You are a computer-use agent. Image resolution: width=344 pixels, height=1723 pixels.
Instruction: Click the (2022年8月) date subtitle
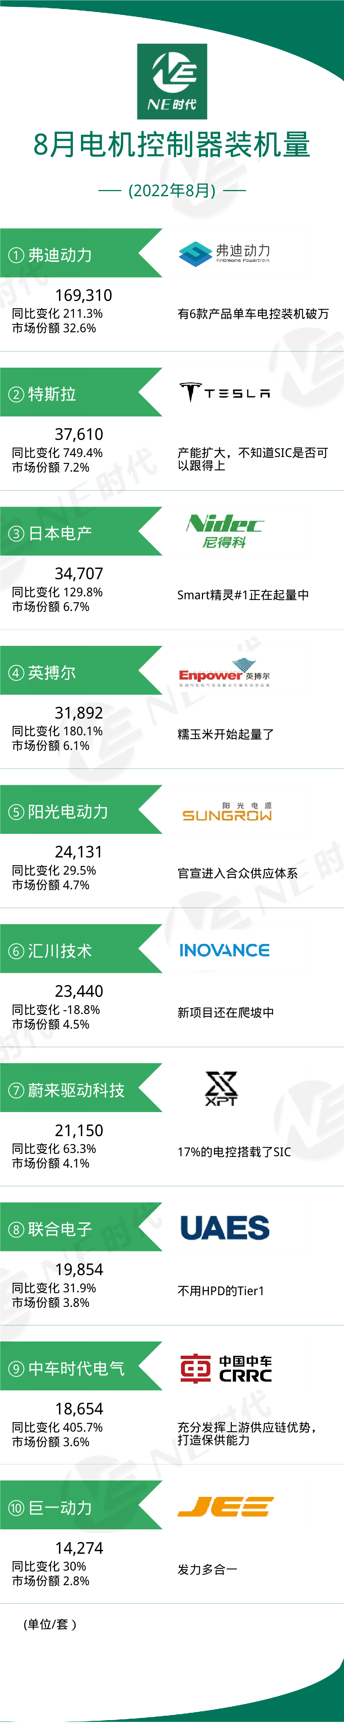point(172,191)
